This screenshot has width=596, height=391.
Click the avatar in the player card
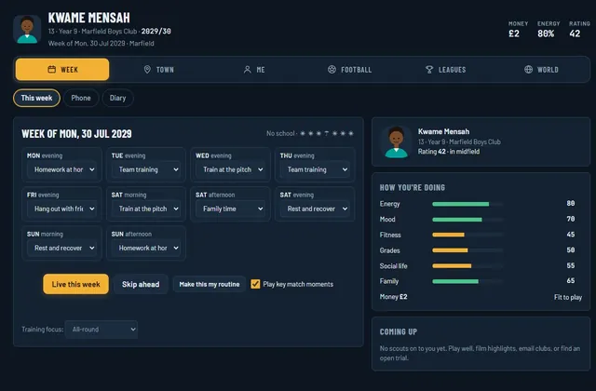397,142
